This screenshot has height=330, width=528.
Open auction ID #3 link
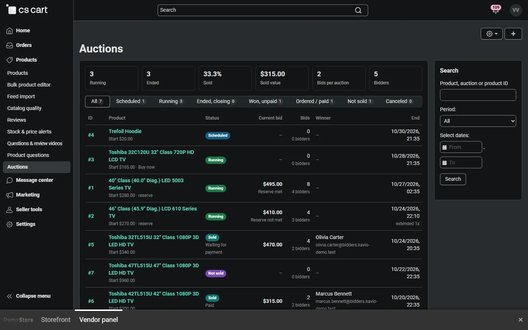pos(91,159)
